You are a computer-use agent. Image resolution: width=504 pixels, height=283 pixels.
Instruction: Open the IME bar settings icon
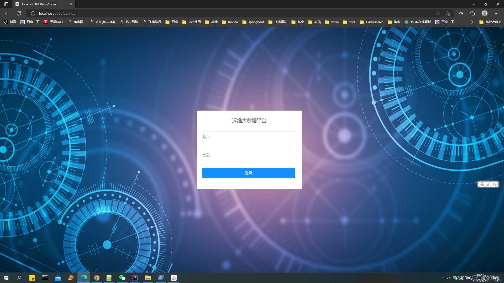[494, 184]
